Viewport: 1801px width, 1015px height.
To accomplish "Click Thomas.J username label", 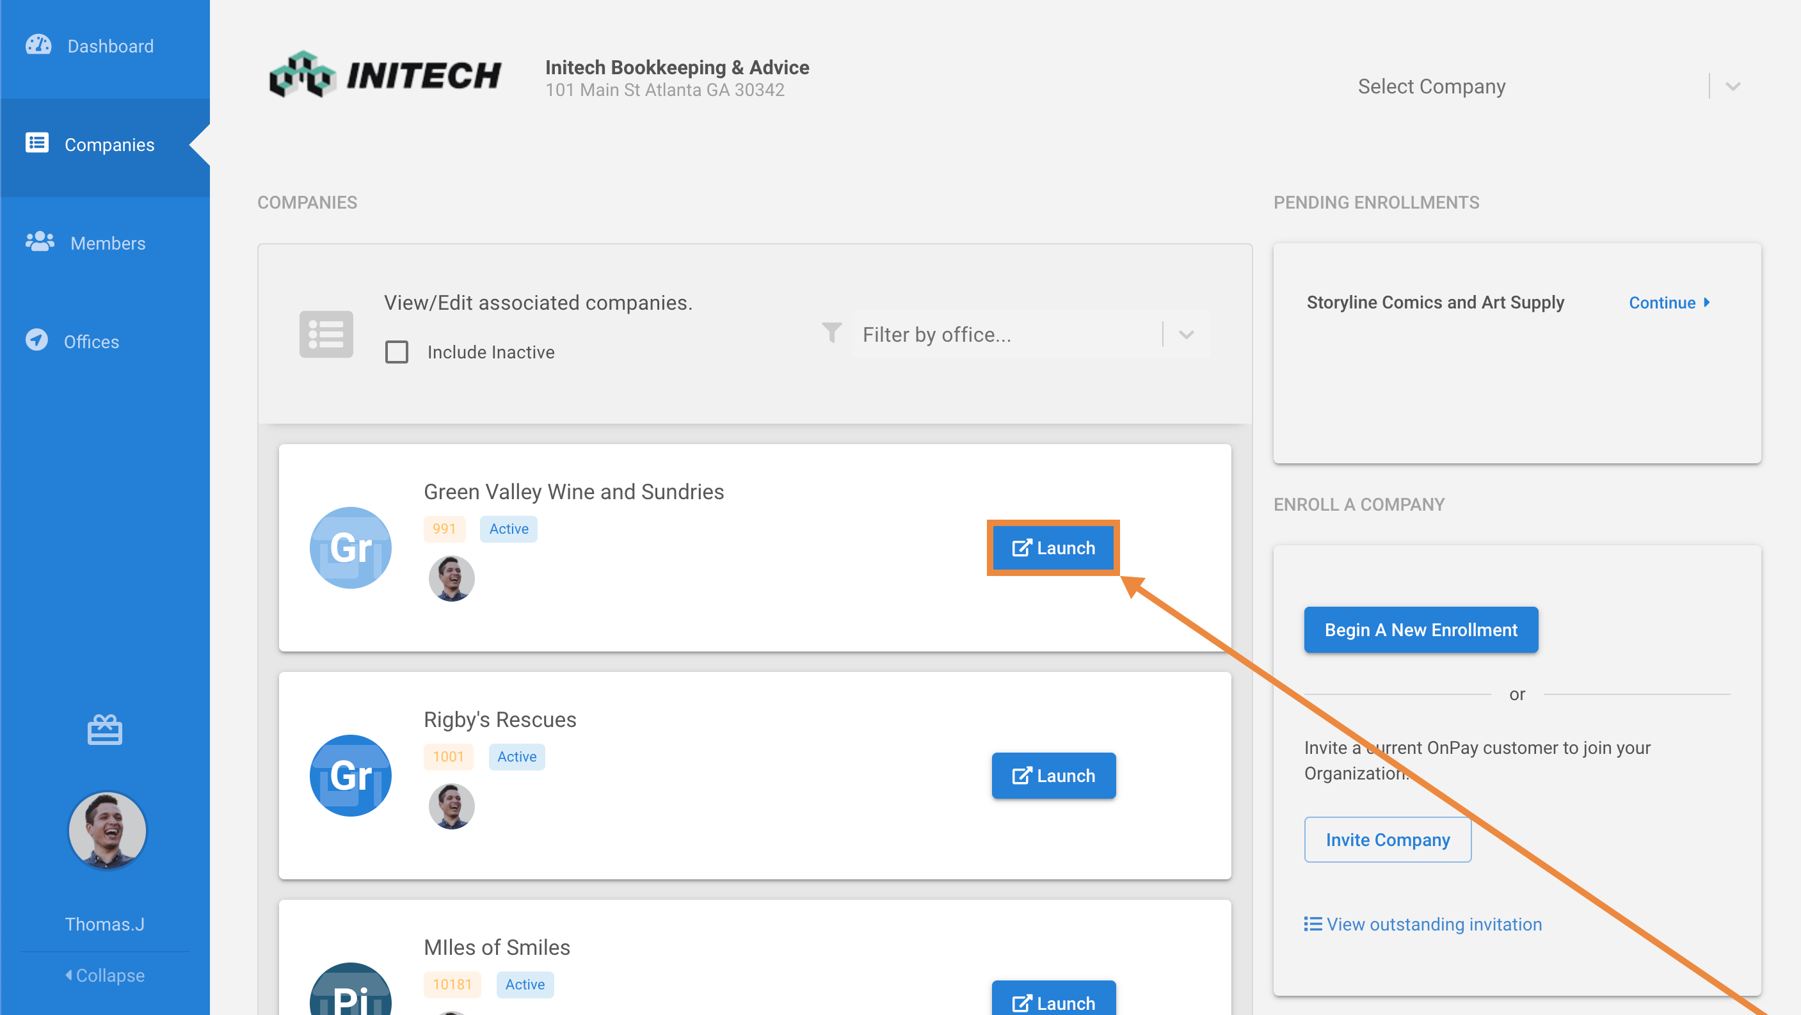I will point(105,924).
